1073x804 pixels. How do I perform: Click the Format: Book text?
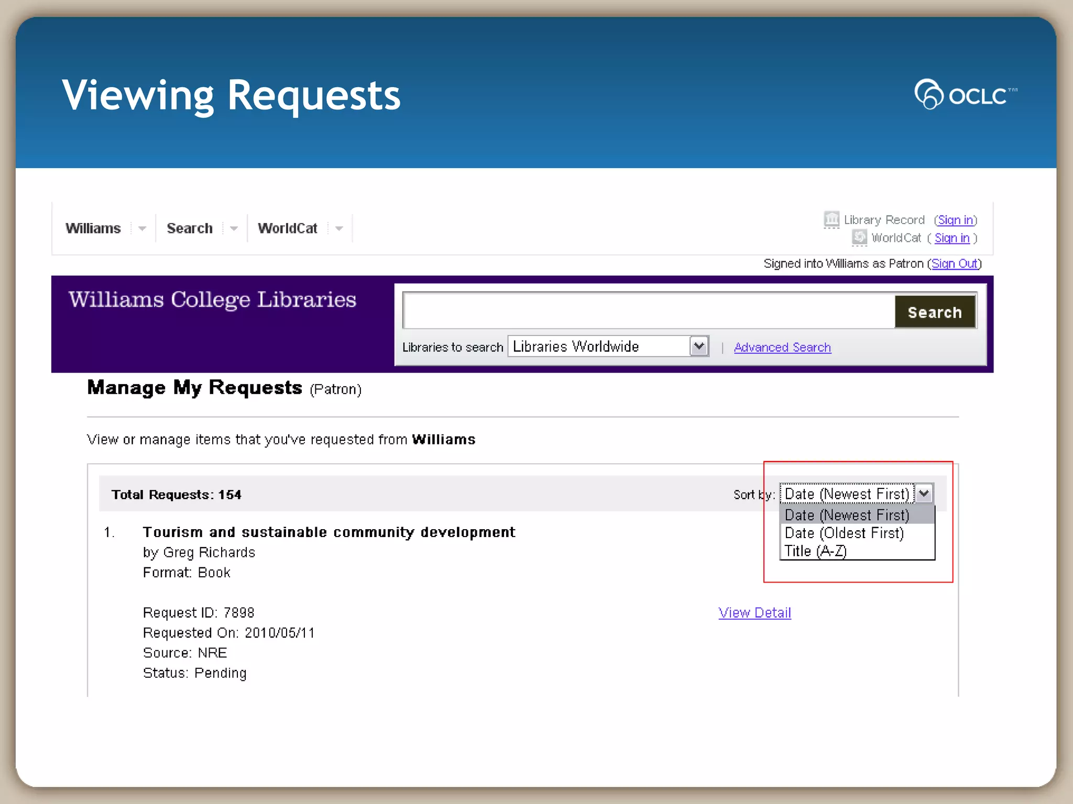coord(187,573)
